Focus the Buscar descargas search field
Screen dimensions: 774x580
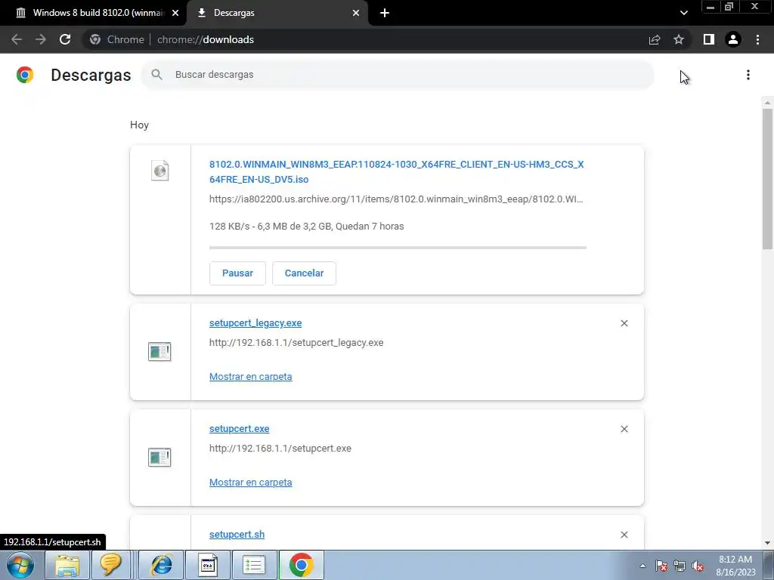point(398,75)
